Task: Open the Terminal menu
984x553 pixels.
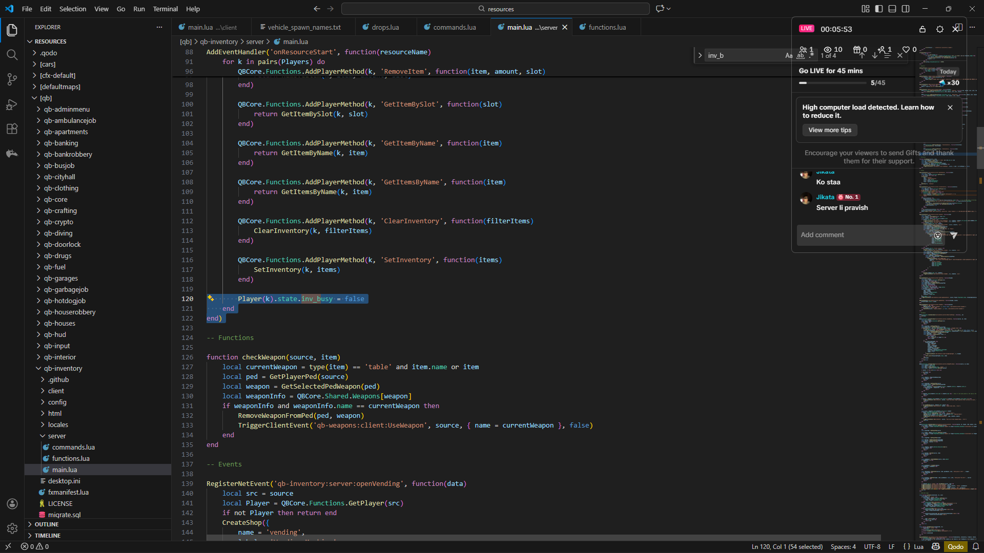Action: point(165,9)
